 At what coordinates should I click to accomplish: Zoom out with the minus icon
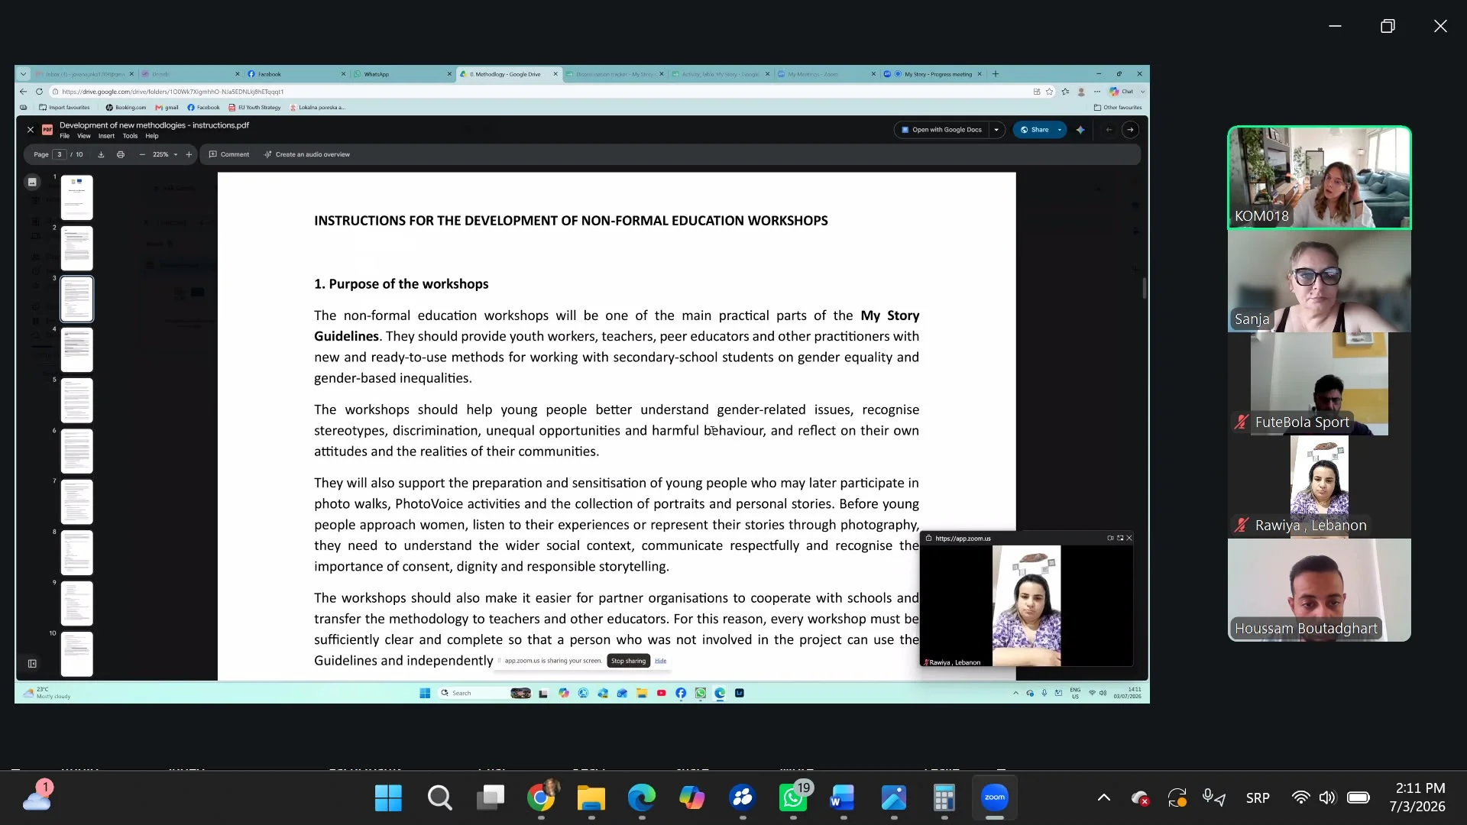coord(142,154)
